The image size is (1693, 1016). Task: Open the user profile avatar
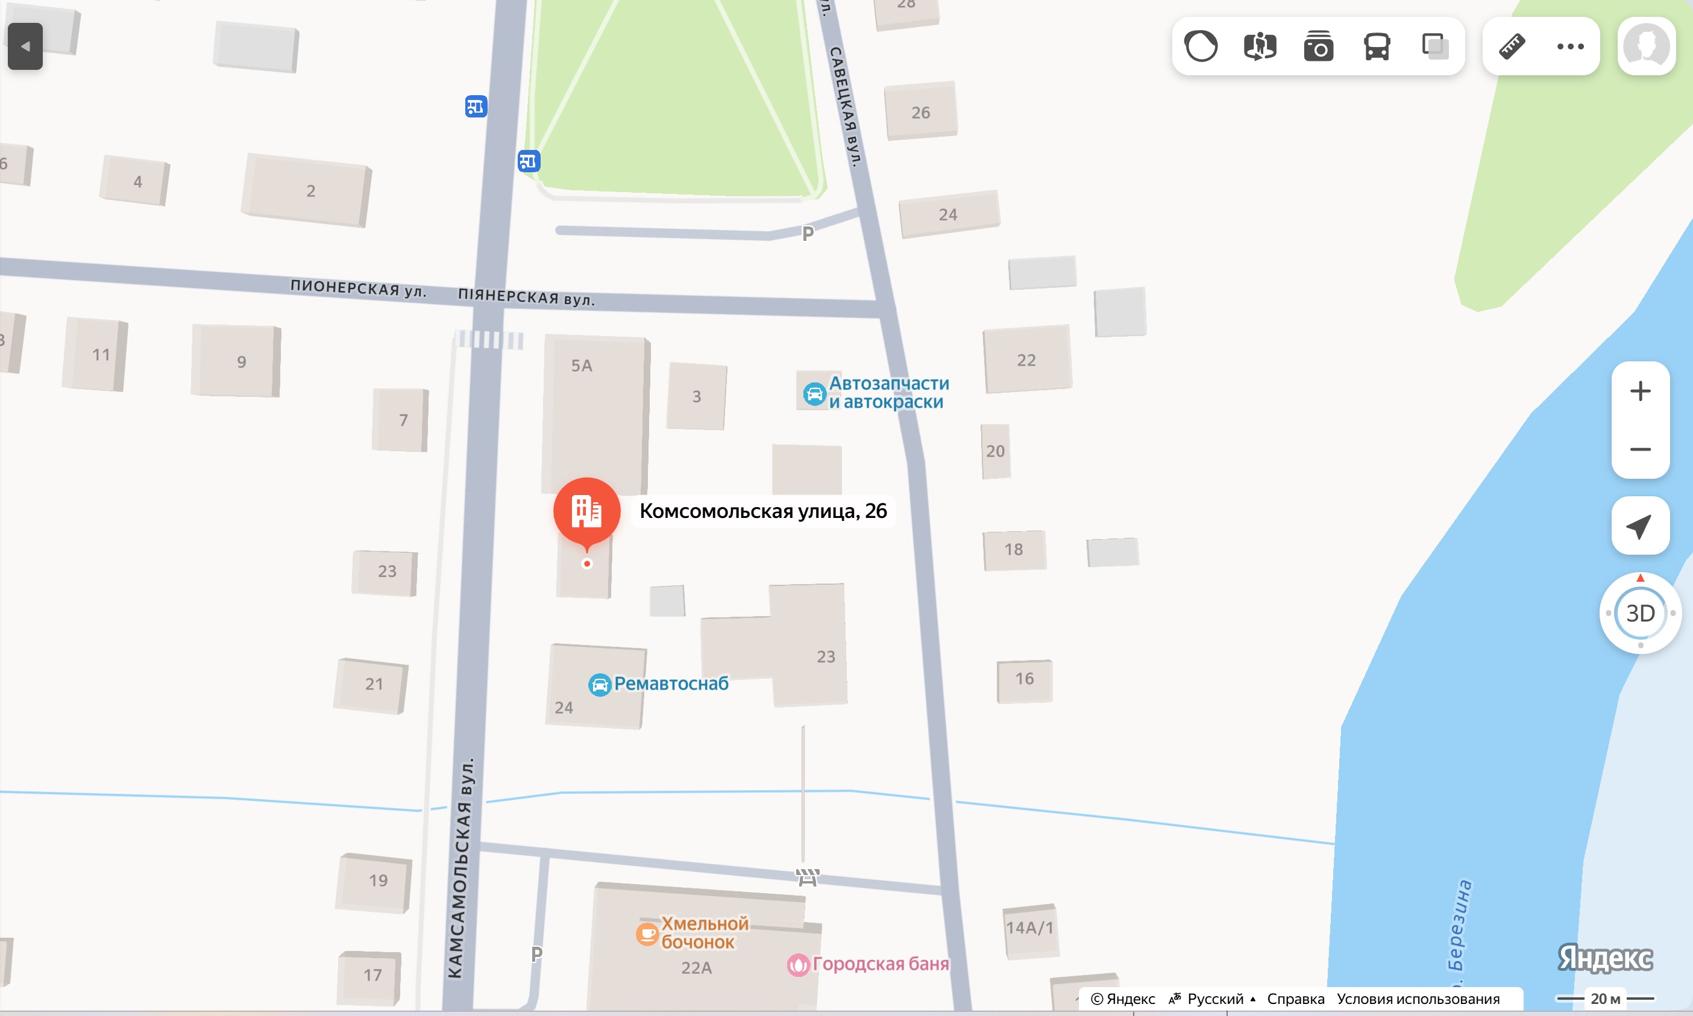1647,46
